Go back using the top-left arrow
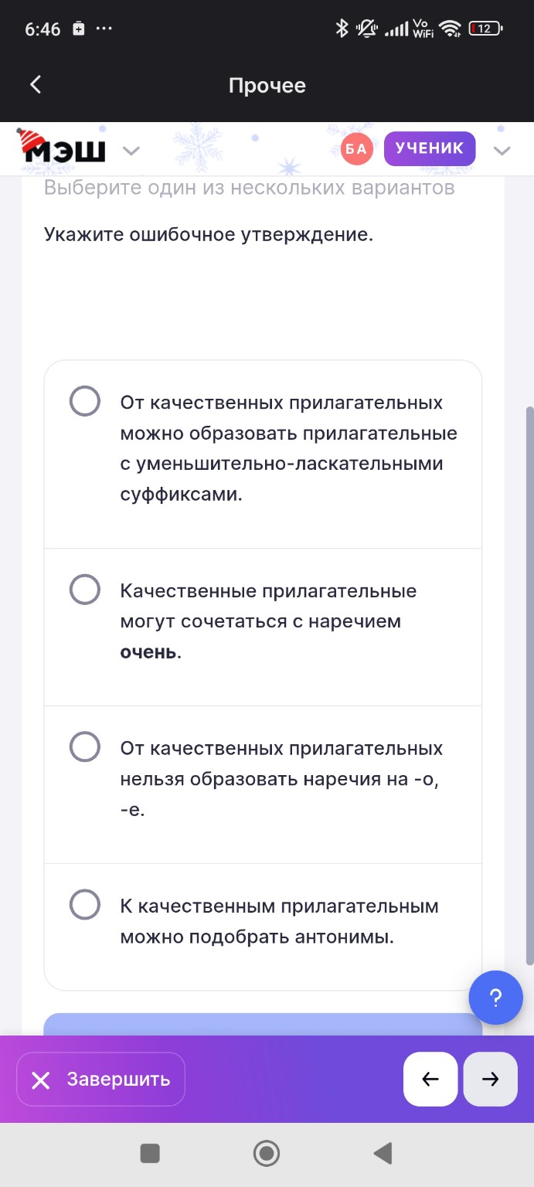 tap(34, 84)
